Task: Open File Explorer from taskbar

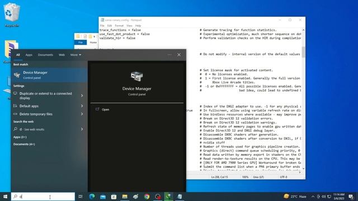Action: 125,197
